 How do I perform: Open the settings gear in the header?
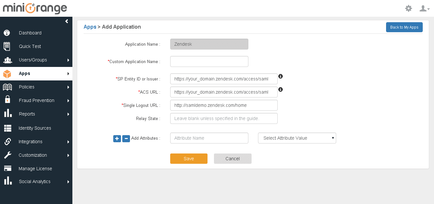[408, 8]
